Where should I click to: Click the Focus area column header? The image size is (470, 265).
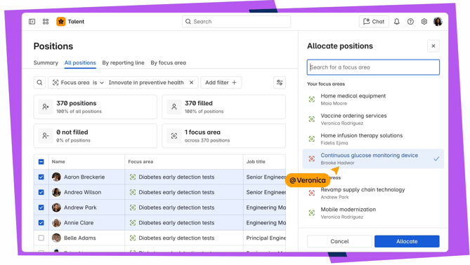pyautogui.click(x=141, y=162)
